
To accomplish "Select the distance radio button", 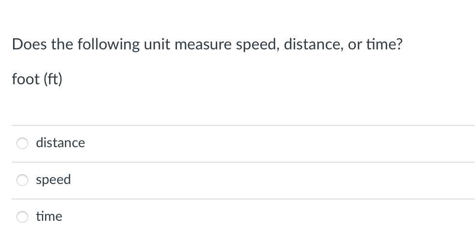I will click(22, 143).
